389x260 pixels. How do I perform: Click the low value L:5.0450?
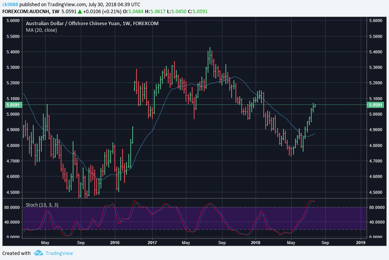pos(176,12)
